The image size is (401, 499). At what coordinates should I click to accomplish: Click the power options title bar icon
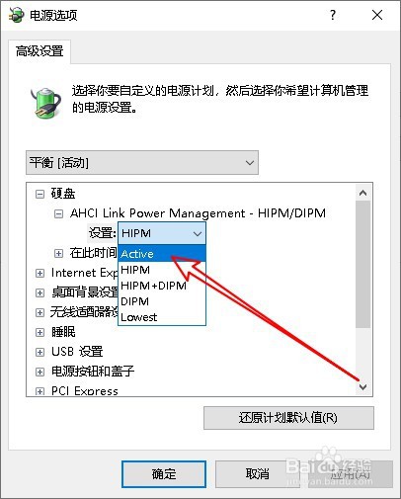17,15
